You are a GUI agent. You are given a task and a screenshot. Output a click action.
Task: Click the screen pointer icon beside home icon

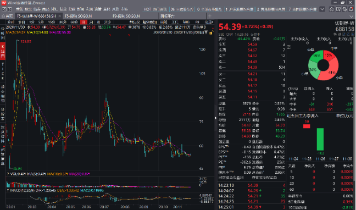[x=338, y=9]
